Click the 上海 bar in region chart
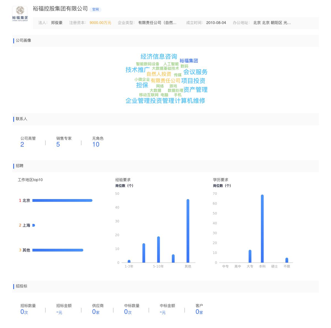 (33, 225)
